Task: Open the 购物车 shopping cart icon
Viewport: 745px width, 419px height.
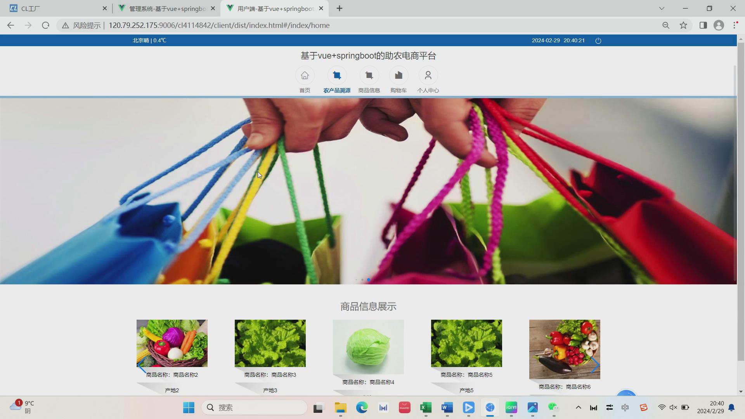Action: tap(398, 76)
